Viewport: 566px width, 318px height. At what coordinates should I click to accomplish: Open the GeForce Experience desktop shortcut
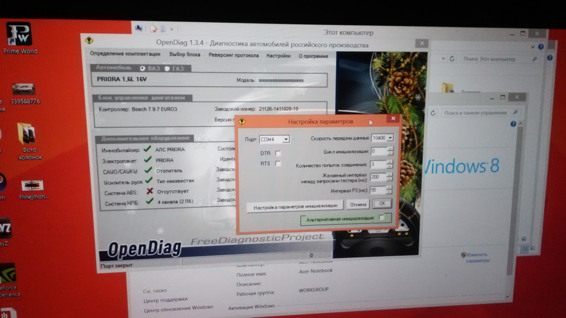pos(9,280)
